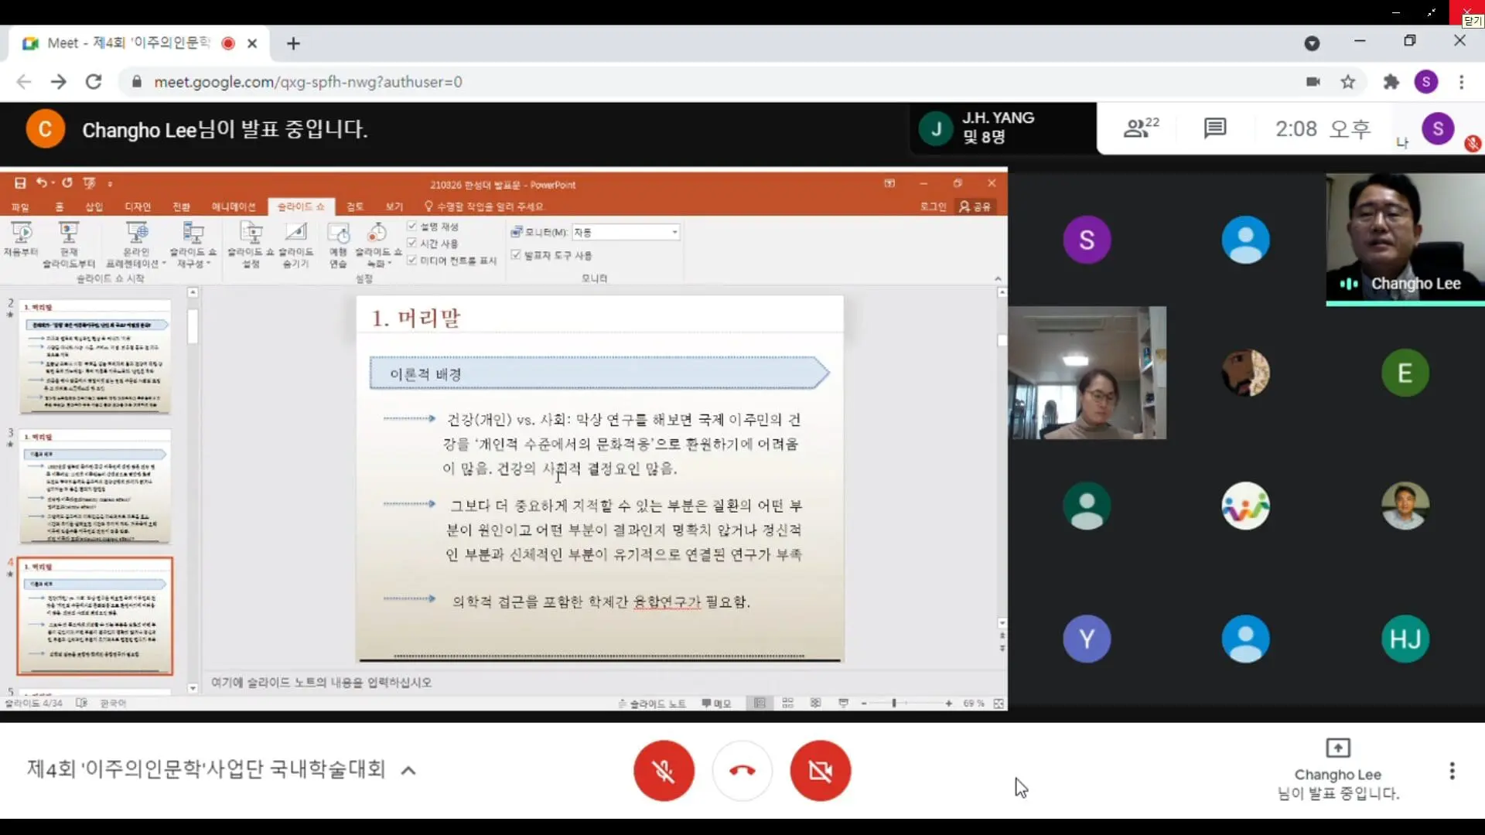Open the monitor selection dropdown in PowerPoint
Viewport: 1485px width, 835px height.
(x=674, y=232)
